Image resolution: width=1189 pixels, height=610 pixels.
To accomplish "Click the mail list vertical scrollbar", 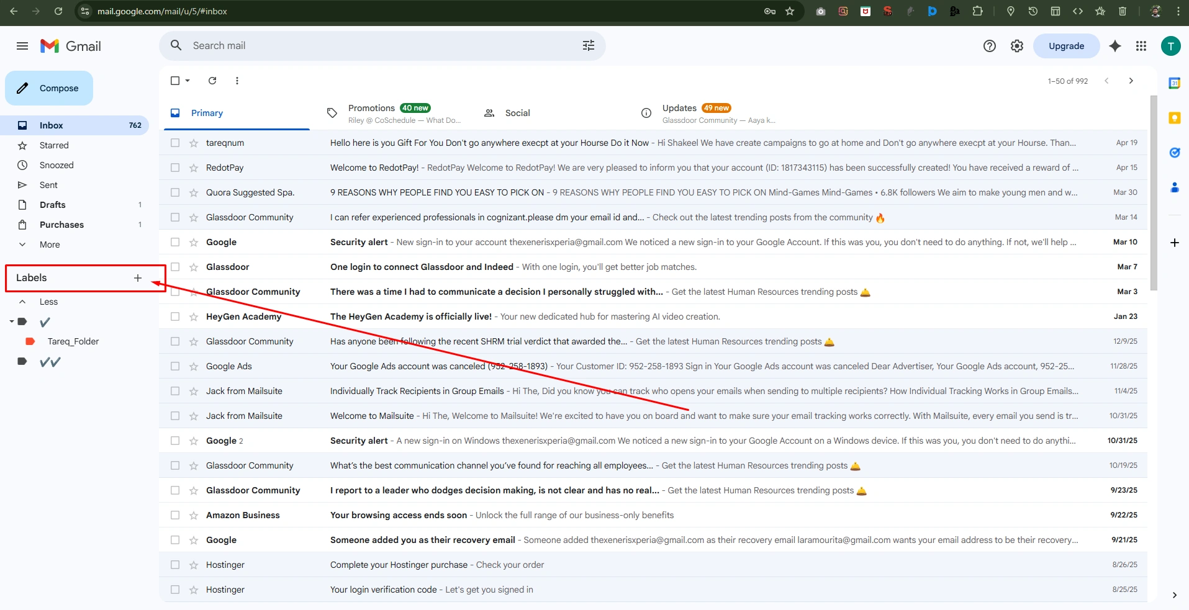I will pos(1154,192).
